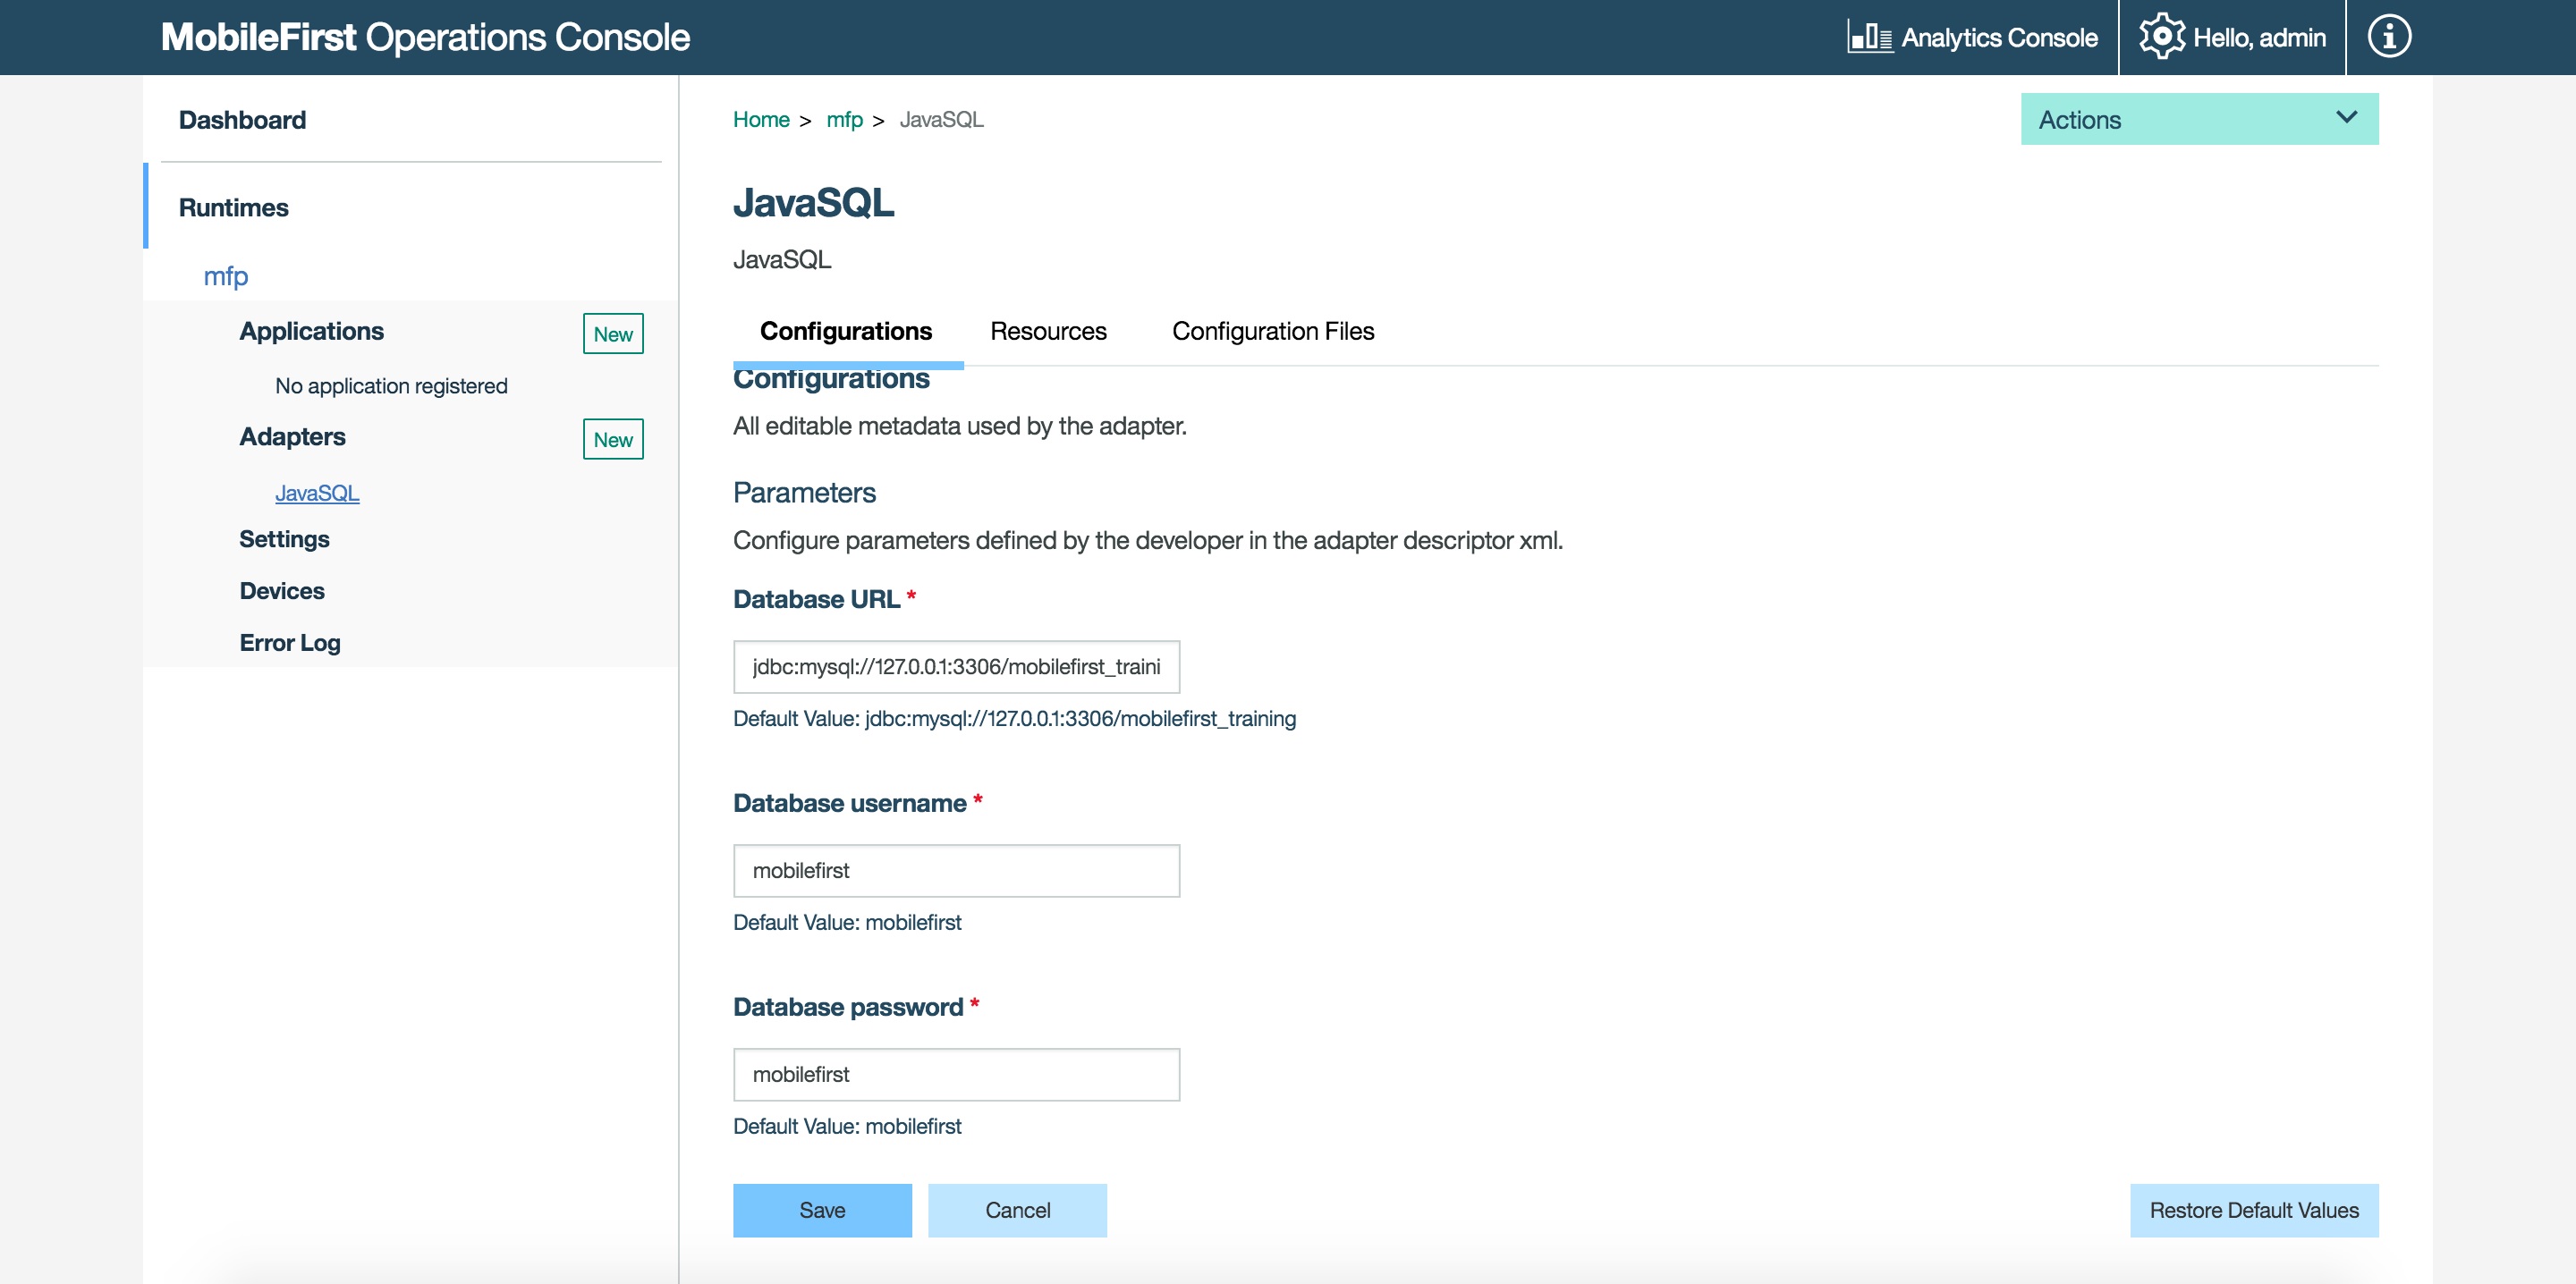The width and height of the screenshot is (2576, 1284).
Task: Switch to the Resources tab
Action: (1048, 331)
